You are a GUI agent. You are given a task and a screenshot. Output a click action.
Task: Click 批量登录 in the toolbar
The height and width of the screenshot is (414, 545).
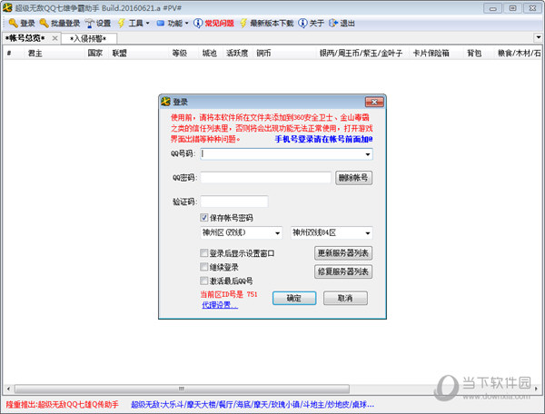(x=65, y=24)
